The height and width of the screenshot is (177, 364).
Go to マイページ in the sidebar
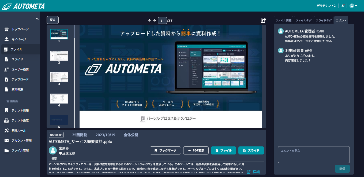[x=20, y=39]
